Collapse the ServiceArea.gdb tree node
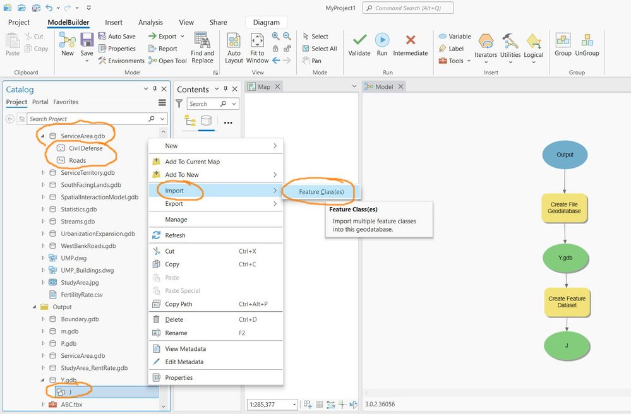This screenshot has width=631, height=414. coord(42,136)
